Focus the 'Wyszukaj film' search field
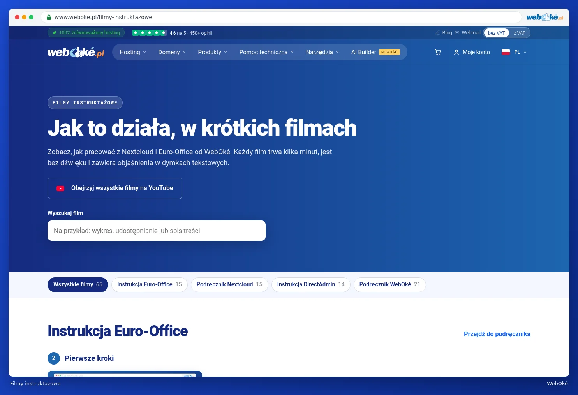 pos(157,231)
